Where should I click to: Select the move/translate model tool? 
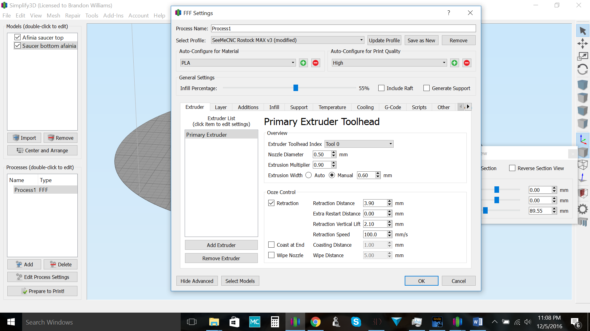(x=583, y=44)
